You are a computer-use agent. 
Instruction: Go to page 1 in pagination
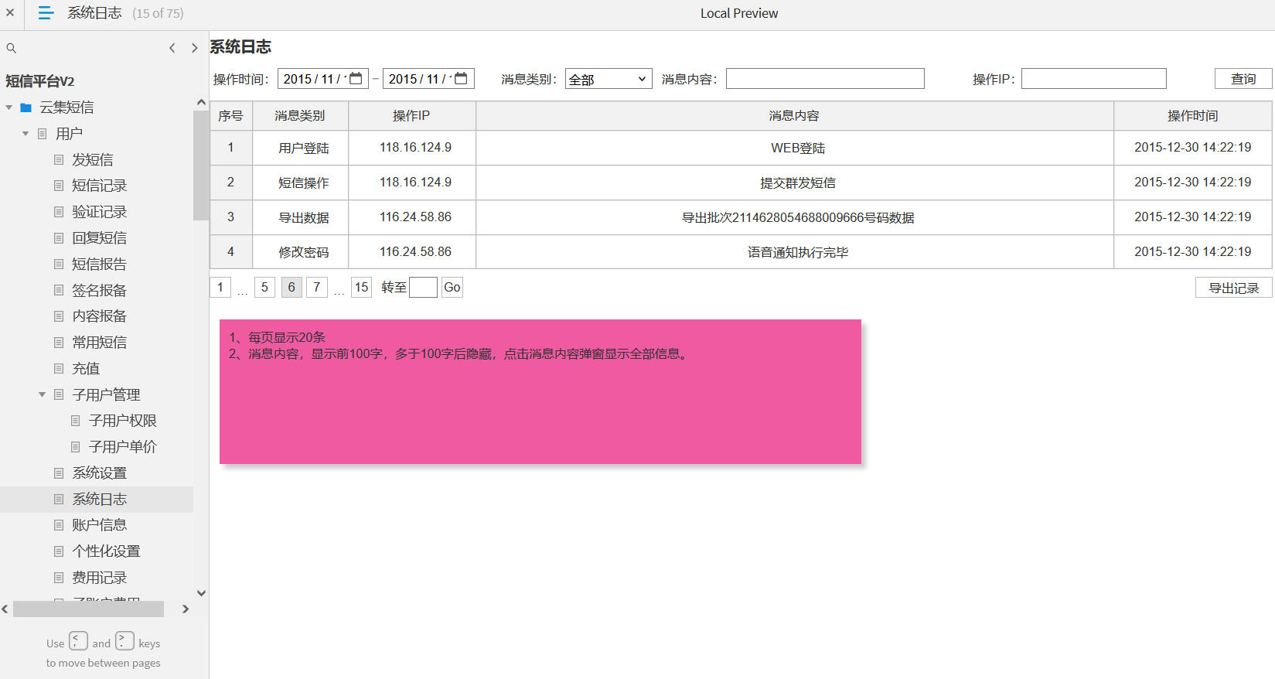(x=220, y=287)
